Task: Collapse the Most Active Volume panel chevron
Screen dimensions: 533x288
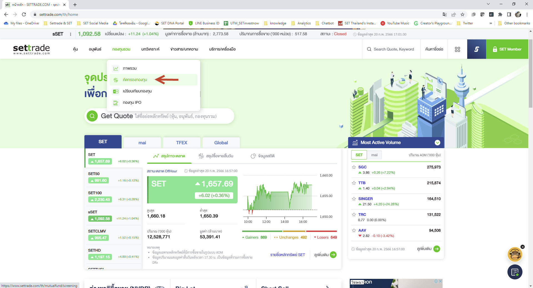Action: click(x=437, y=142)
